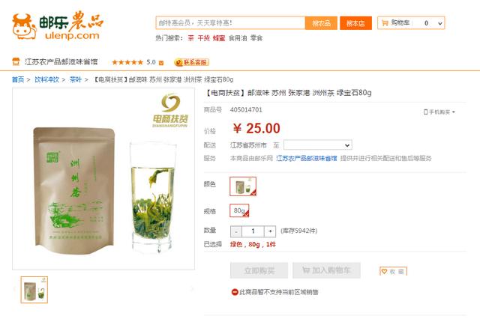Click the ulenp.com cow logo
This screenshot has height=319, width=480.
[25, 27]
